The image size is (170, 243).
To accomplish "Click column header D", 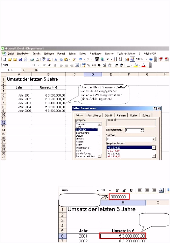I will pyautogui.click(x=93, y=74).
